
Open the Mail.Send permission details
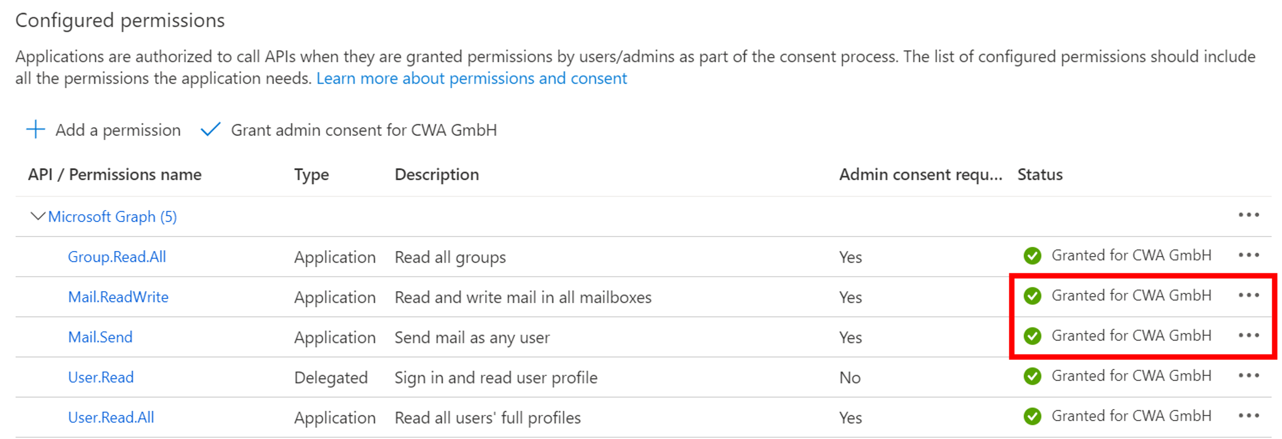pyautogui.click(x=100, y=337)
